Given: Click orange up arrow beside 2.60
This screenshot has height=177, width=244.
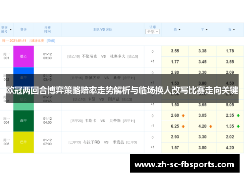Looking at the screenshot, I should tap(183, 115).
